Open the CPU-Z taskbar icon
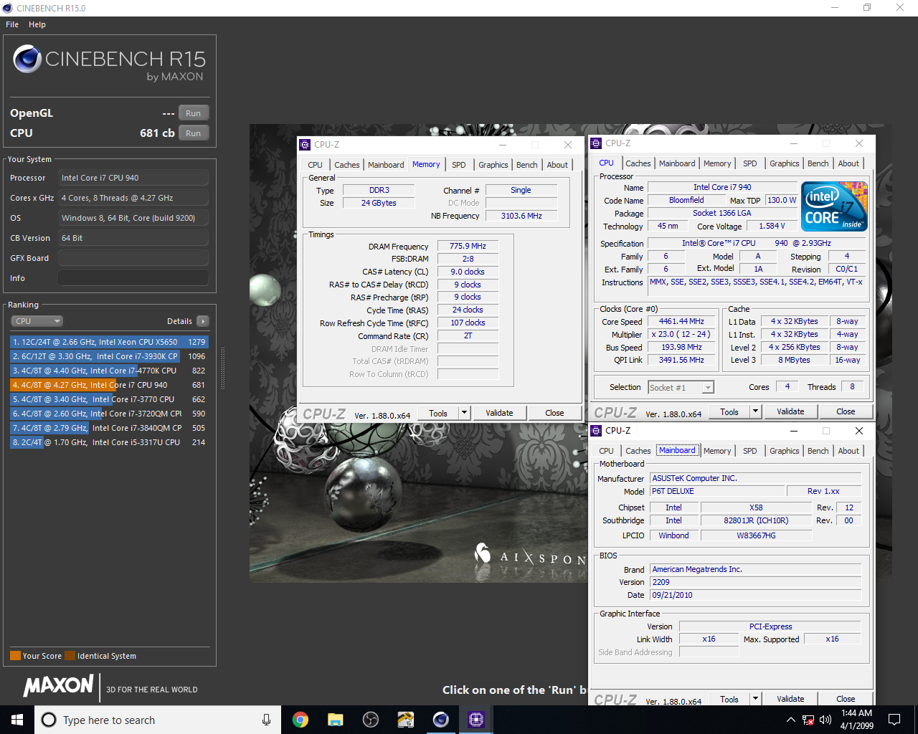The width and height of the screenshot is (918, 734). coord(475,720)
